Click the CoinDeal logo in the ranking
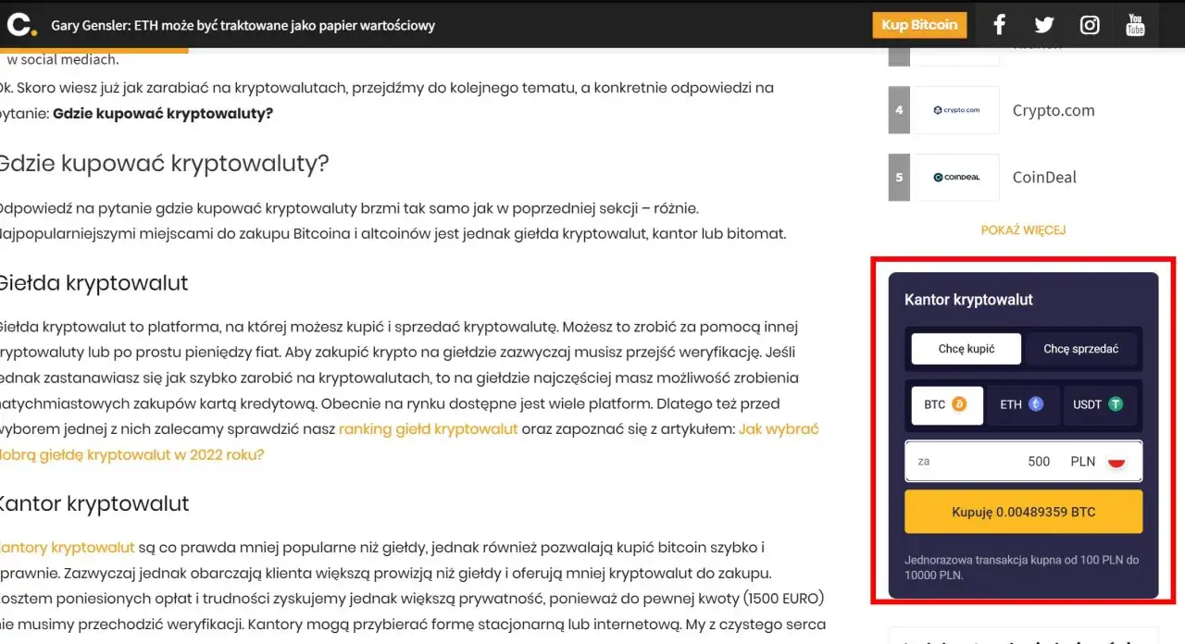The width and height of the screenshot is (1185, 644). (x=956, y=177)
